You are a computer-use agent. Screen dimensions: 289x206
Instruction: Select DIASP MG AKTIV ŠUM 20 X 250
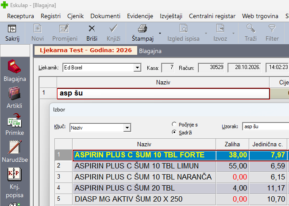(144, 199)
